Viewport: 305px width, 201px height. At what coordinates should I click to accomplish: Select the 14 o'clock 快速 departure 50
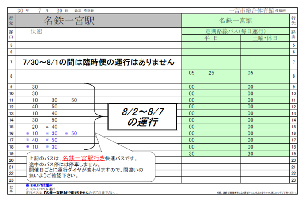pyautogui.click(x=54, y=120)
